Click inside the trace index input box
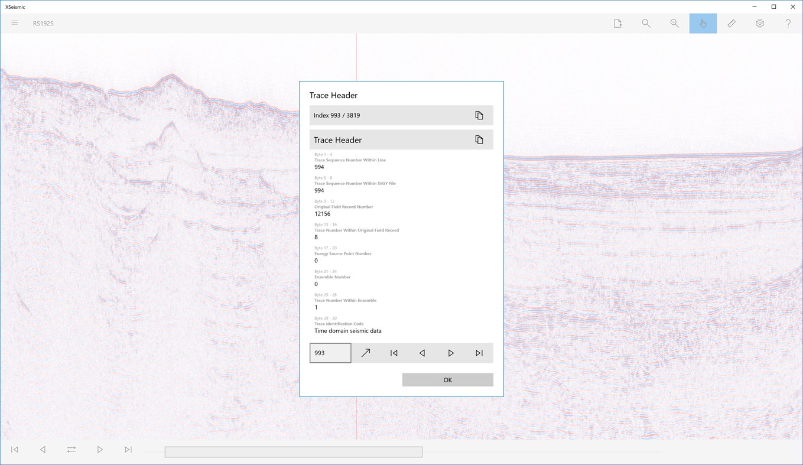This screenshot has width=803, height=465. (330, 353)
